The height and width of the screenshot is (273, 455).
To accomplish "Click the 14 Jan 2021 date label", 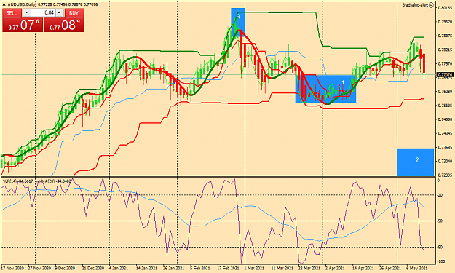I will (x=146, y=268).
